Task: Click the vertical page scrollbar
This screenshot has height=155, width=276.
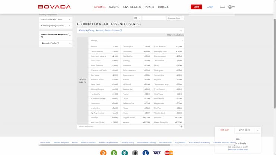Action: (275, 63)
